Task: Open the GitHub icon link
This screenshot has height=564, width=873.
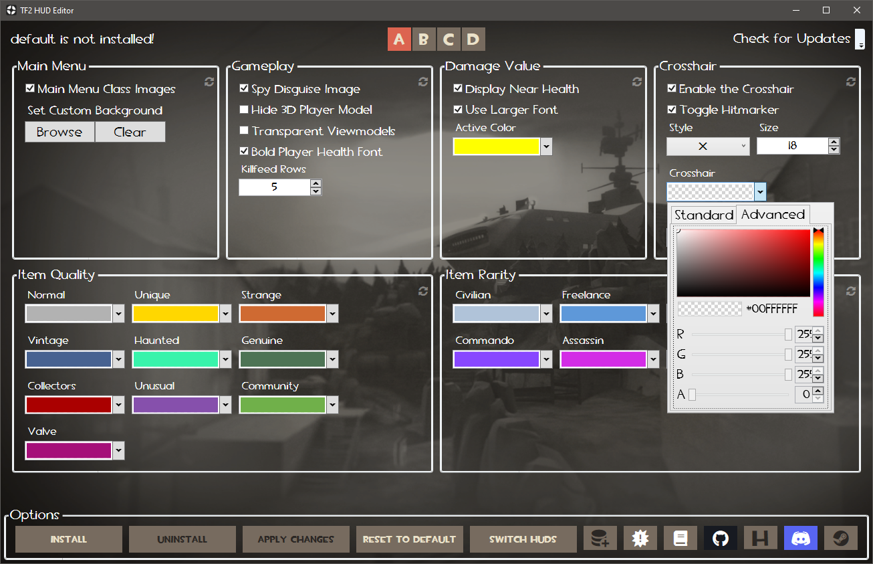Action: (x=721, y=539)
